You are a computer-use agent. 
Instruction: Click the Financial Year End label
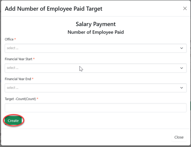[x=18, y=79]
